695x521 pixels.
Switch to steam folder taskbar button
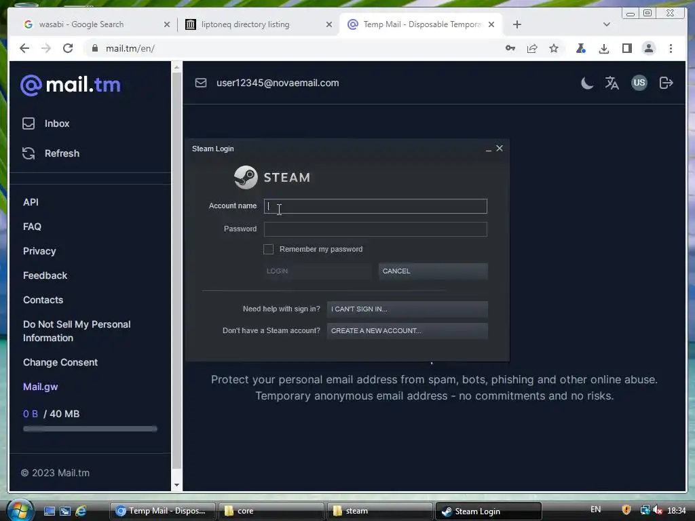pyautogui.click(x=379, y=511)
